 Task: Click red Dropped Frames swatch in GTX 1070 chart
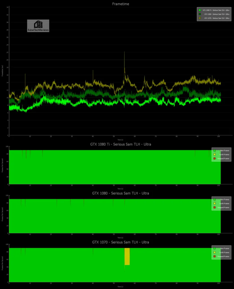click(x=214, y=256)
